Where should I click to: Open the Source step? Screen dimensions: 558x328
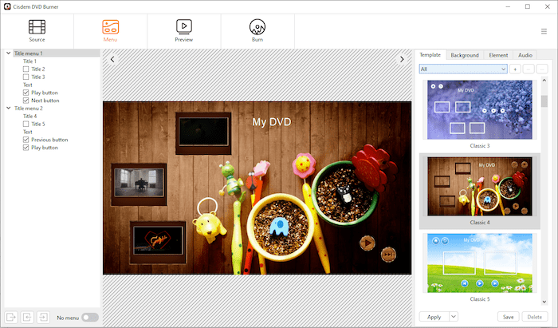(x=37, y=30)
